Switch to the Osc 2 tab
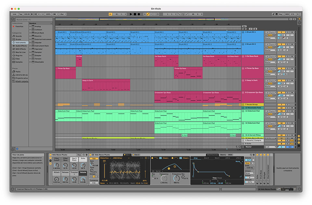Image resolution: width=312 pixels, height=205 pixels. click(x=137, y=155)
